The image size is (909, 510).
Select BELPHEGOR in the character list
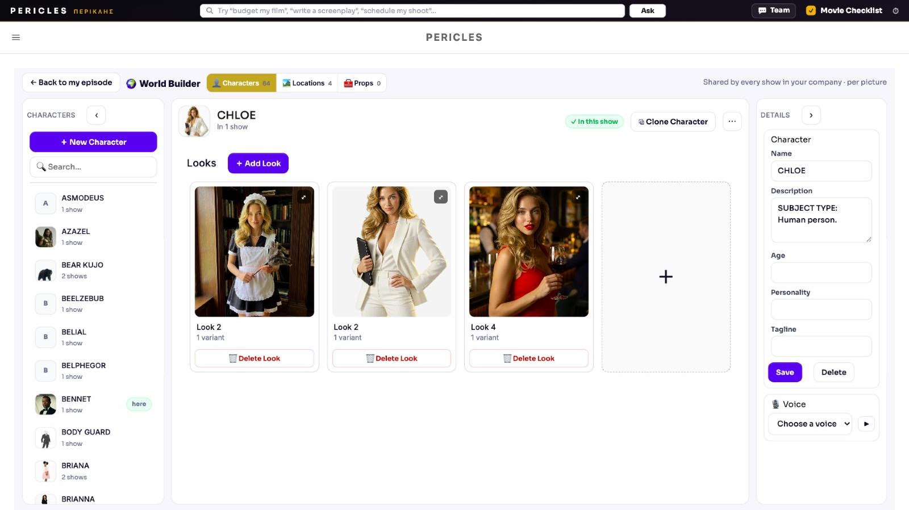(93, 371)
